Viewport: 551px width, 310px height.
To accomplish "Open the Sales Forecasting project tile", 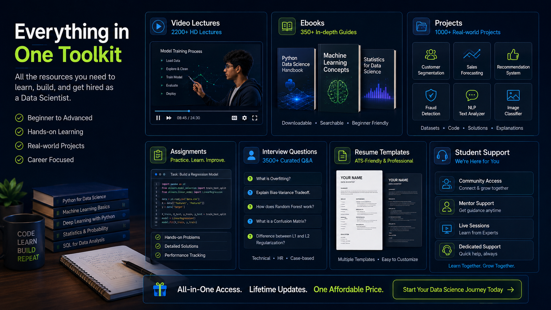I will pyautogui.click(x=472, y=61).
